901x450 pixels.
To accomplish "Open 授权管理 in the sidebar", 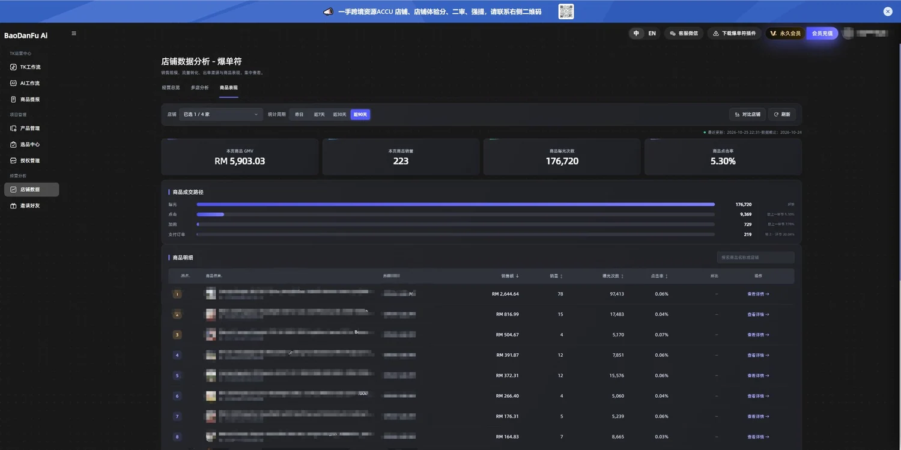I will pos(31,160).
